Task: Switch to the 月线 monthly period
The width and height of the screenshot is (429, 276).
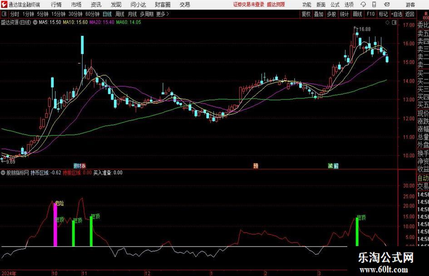Action: point(132,14)
